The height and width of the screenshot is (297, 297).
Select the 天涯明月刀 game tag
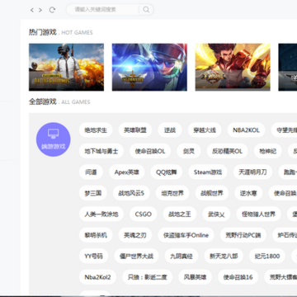252,172
